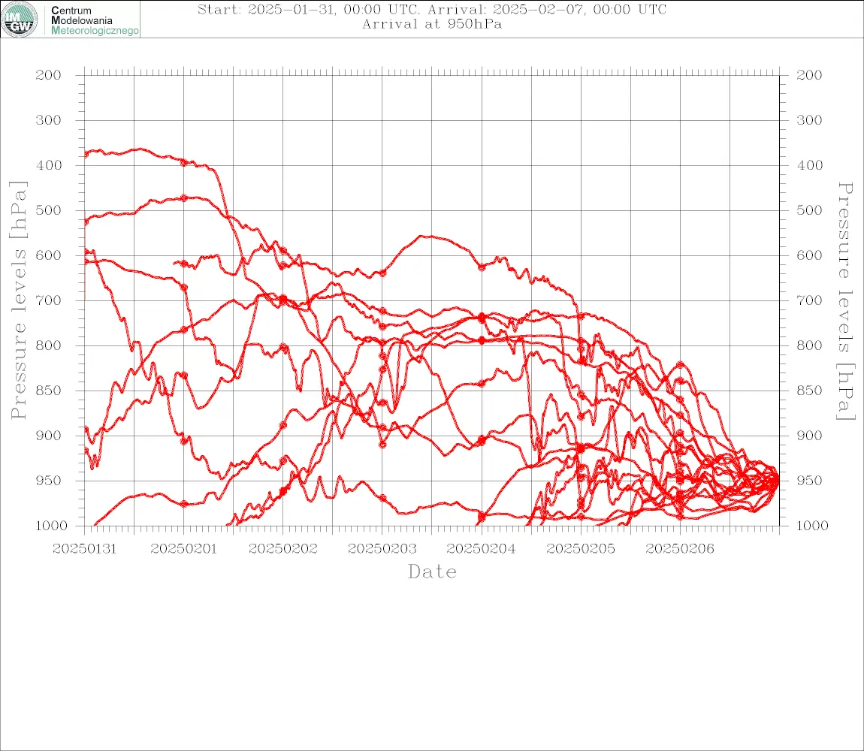The image size is (864, 751).
Task: Click the right axis 850 label
Action: click(x=809, y=391)
